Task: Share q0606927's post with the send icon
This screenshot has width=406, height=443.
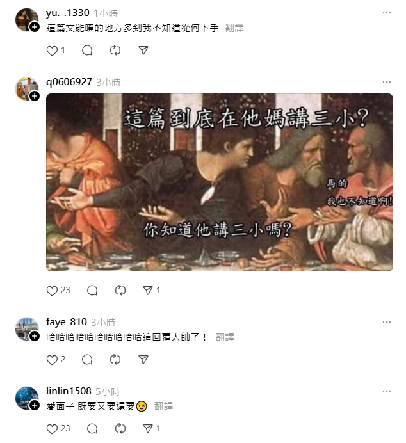Action: (x=148, y=291)
